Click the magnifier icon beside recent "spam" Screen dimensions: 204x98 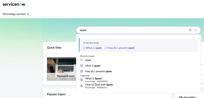click(81, 60)
